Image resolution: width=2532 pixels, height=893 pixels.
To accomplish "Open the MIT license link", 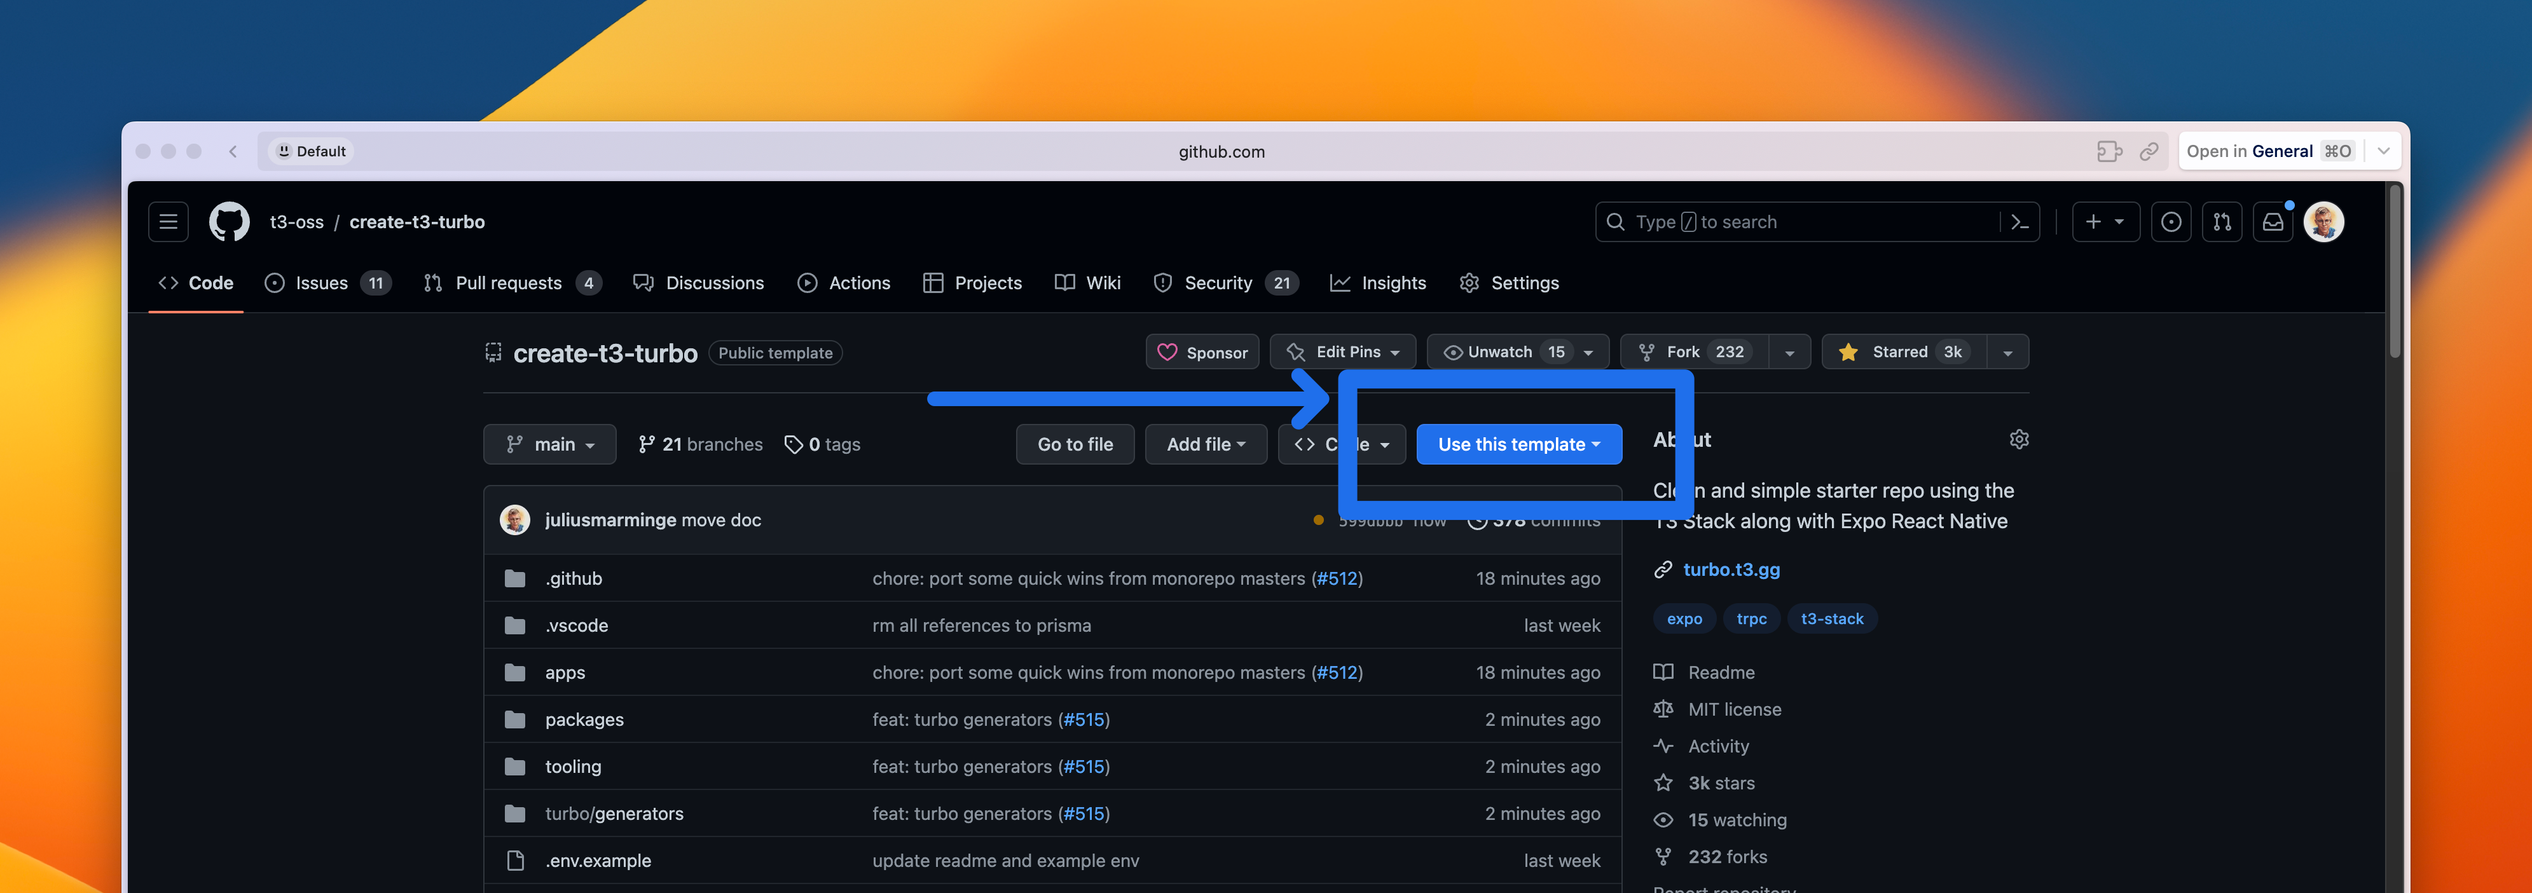I will 1718,709.
